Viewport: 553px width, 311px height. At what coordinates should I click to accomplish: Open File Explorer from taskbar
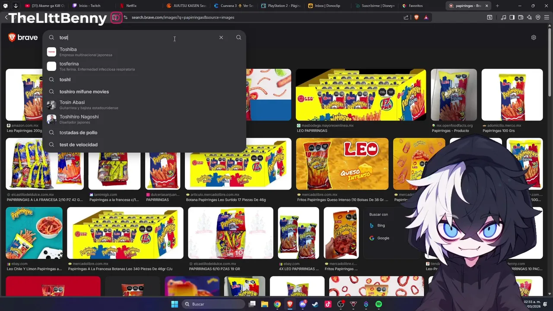265,304
